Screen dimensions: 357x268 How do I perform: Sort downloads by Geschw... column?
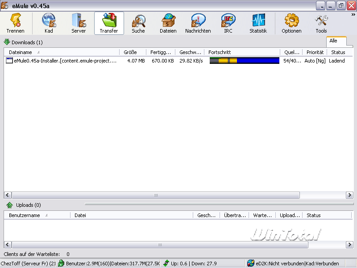(x=190, y=52)
